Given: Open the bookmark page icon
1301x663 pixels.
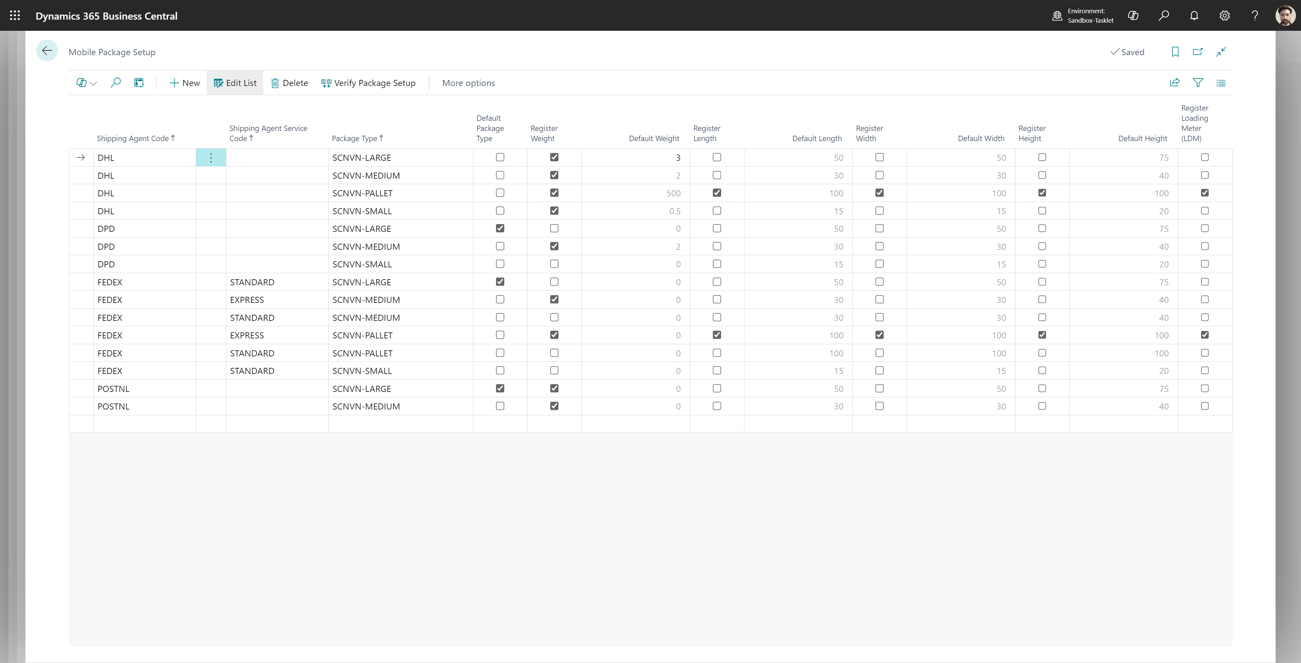Looking at the screenshot, I should (1175, 52).
